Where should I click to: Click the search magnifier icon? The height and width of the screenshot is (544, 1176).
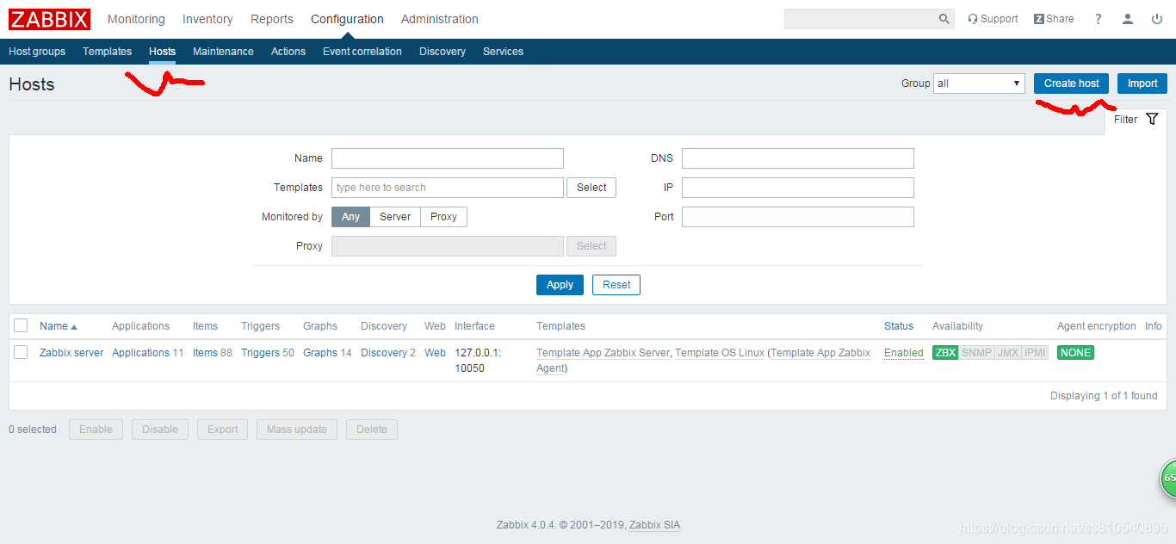(x=944, y=19)
